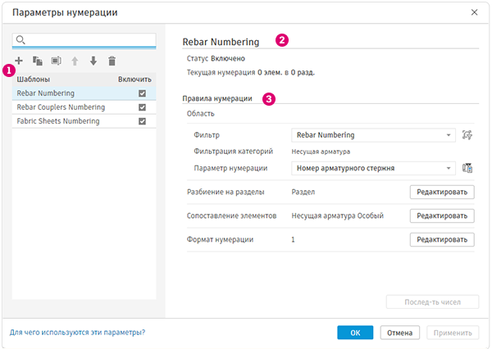Click the Несущая арматура Особый value

point(337,215)
